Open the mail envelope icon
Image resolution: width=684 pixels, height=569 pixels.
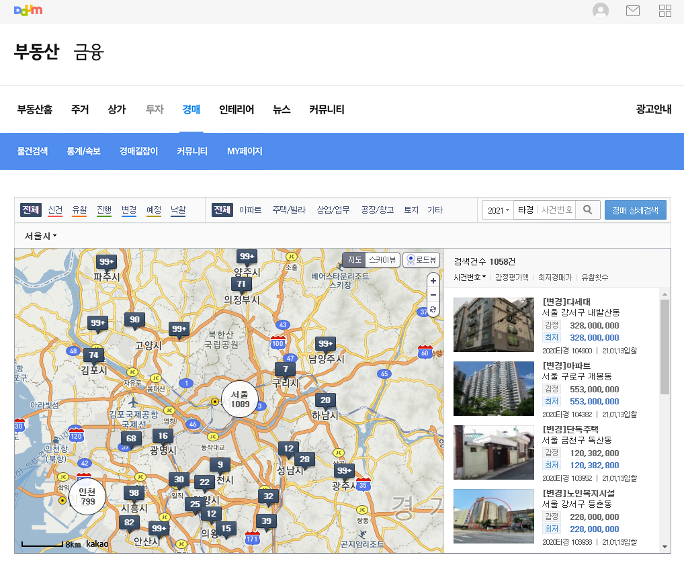click(x=632, y=11)
